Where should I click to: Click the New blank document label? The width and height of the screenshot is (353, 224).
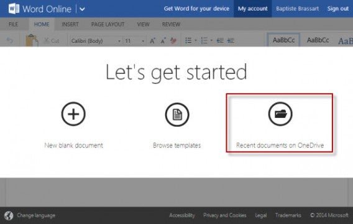click(73, 145)
